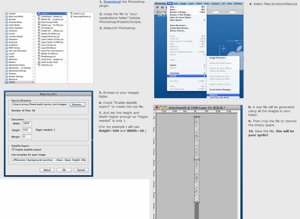Select the RectanglePacker.js file icon
This screenshot has width=300, height=219.
pyautogui.click(x=72, y=16)
